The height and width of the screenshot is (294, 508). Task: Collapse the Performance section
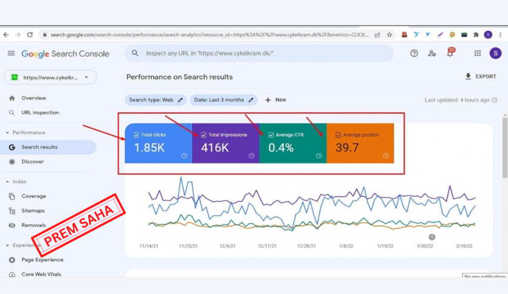[x=7, y=133]
